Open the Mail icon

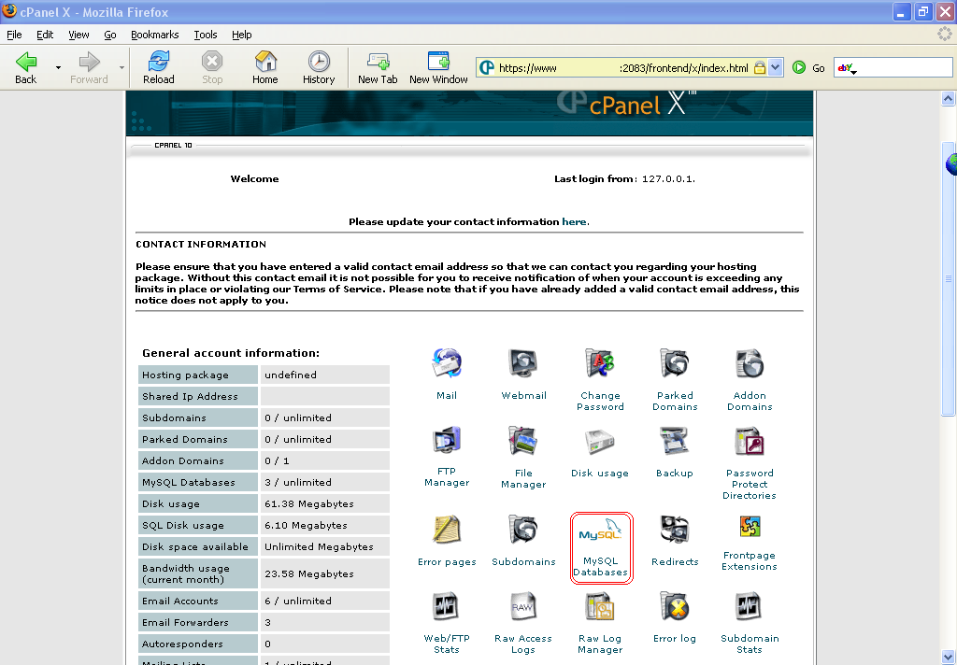(x=447, y=363)
